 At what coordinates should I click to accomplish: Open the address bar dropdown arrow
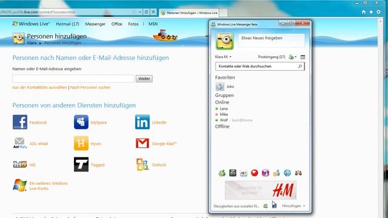click(140, 12)
